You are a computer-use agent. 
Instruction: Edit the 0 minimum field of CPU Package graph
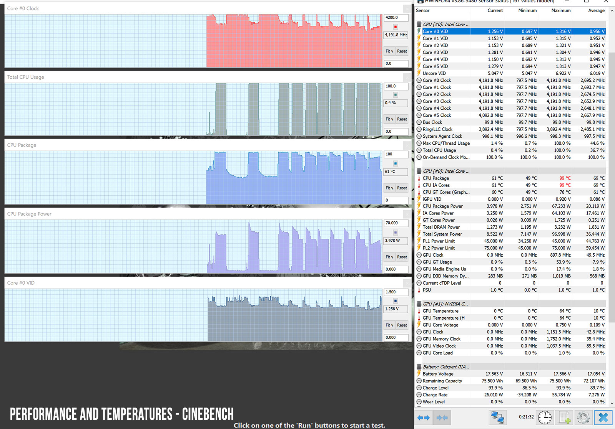396,200
